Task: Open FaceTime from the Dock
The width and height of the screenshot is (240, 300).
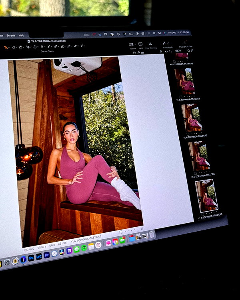Action: [122, 240]
